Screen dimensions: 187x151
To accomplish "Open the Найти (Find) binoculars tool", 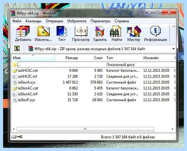I will coord(115,31).
